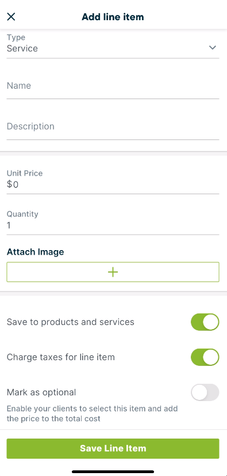Open the Service type selector
Screen dimensions: 227x476
click(113, 44)
